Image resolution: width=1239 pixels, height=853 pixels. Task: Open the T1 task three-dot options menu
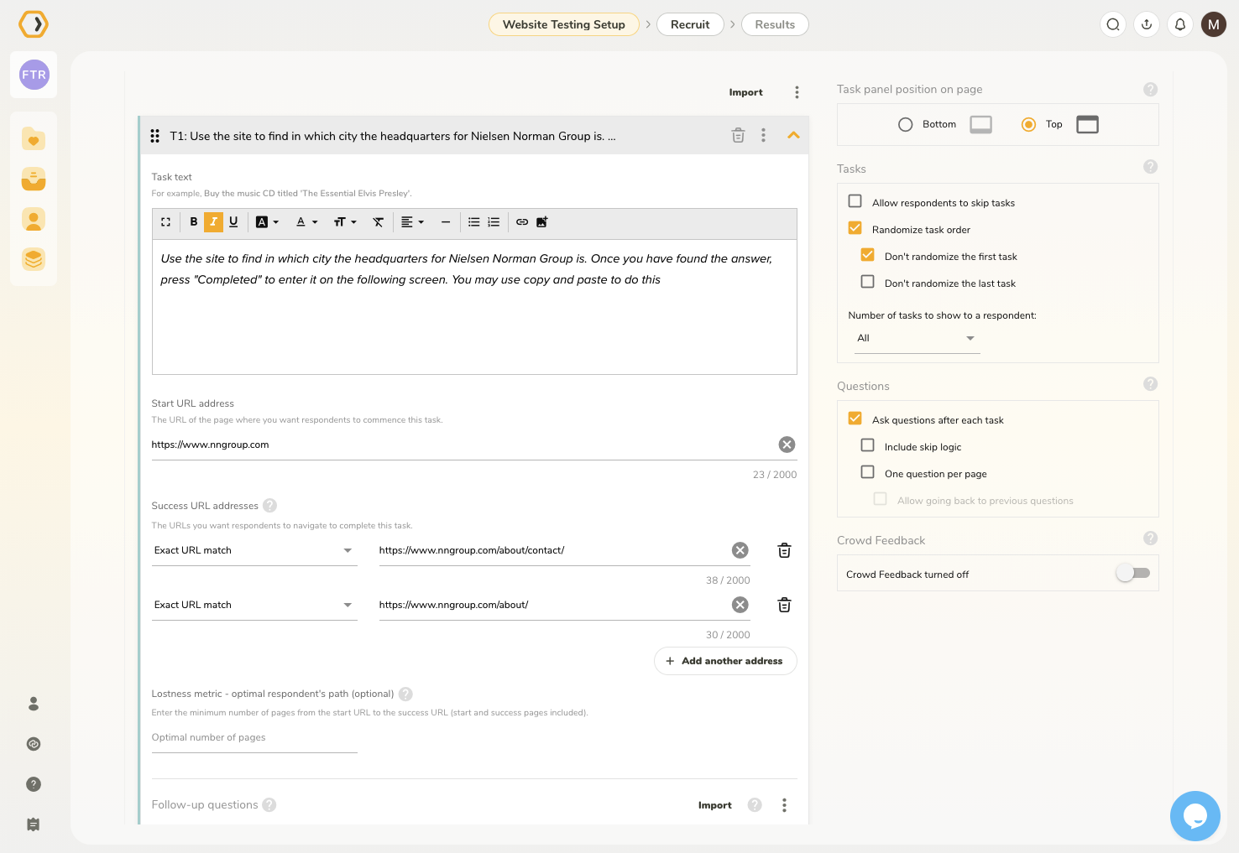[x=763, y=135]
